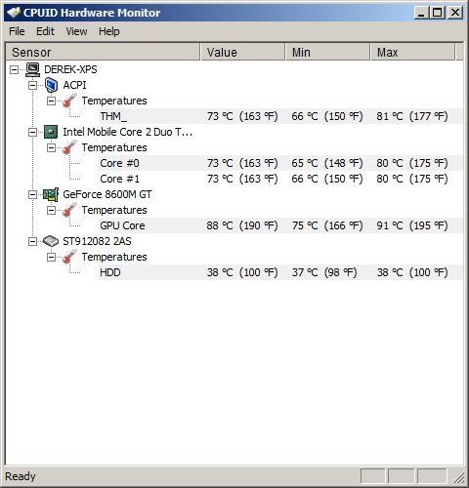Click the Max column header
This screenshot has width=469, height=488.
tap(413, 52)
